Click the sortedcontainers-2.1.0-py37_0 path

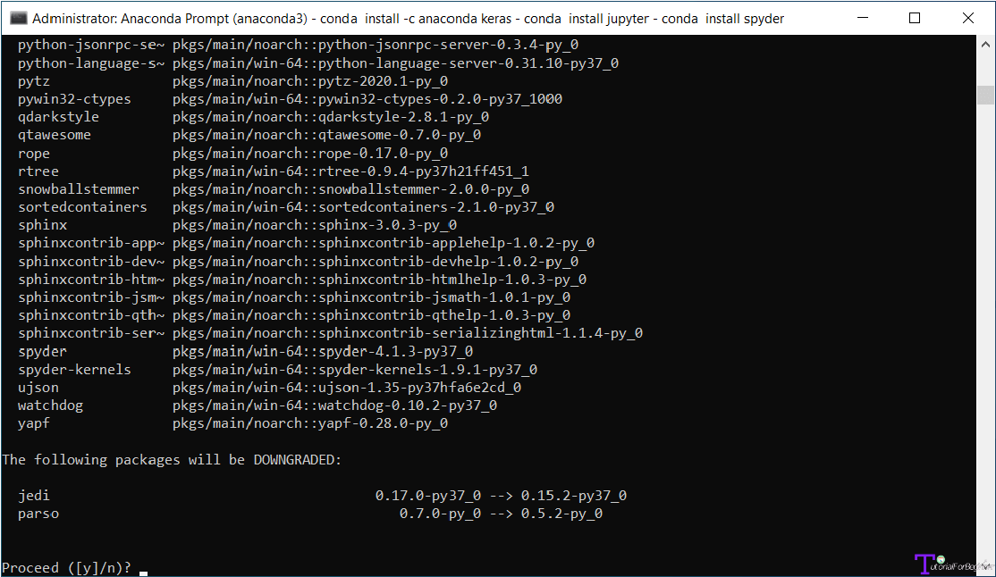(363, 207)
